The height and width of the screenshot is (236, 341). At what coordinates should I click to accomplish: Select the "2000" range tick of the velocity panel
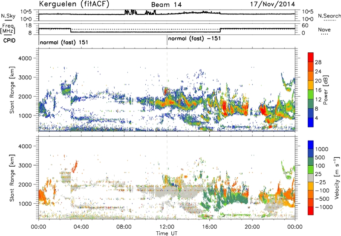coord(25,184)
